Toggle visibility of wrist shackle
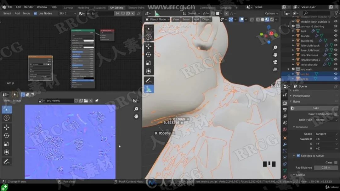The width and height of the screenshot is (340, 191). point(336,64)
